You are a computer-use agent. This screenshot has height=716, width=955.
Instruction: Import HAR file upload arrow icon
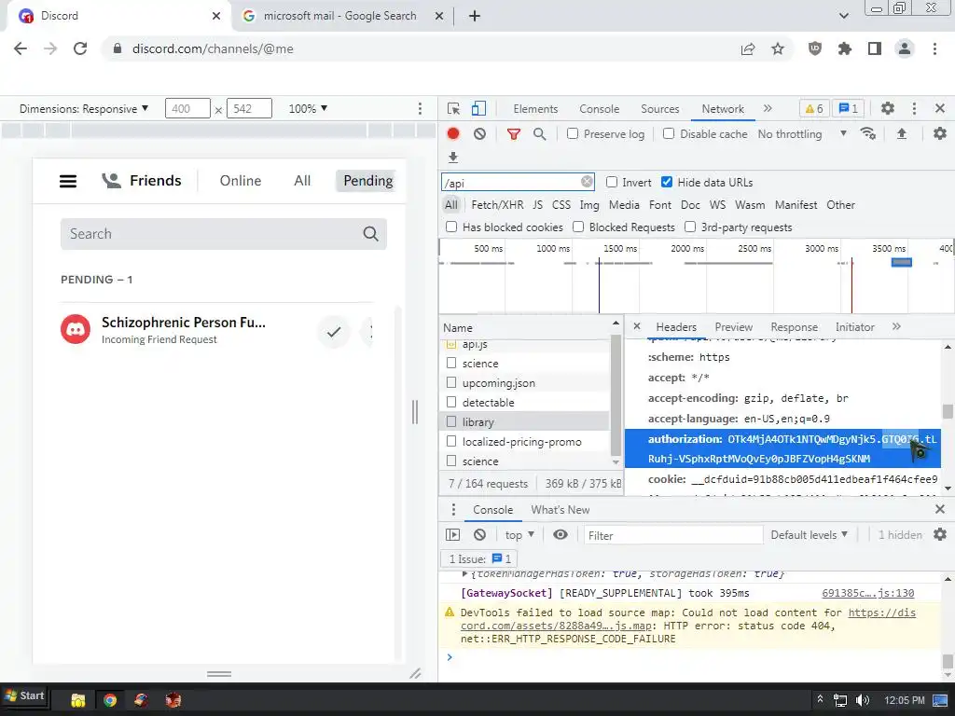click(902, 133)
